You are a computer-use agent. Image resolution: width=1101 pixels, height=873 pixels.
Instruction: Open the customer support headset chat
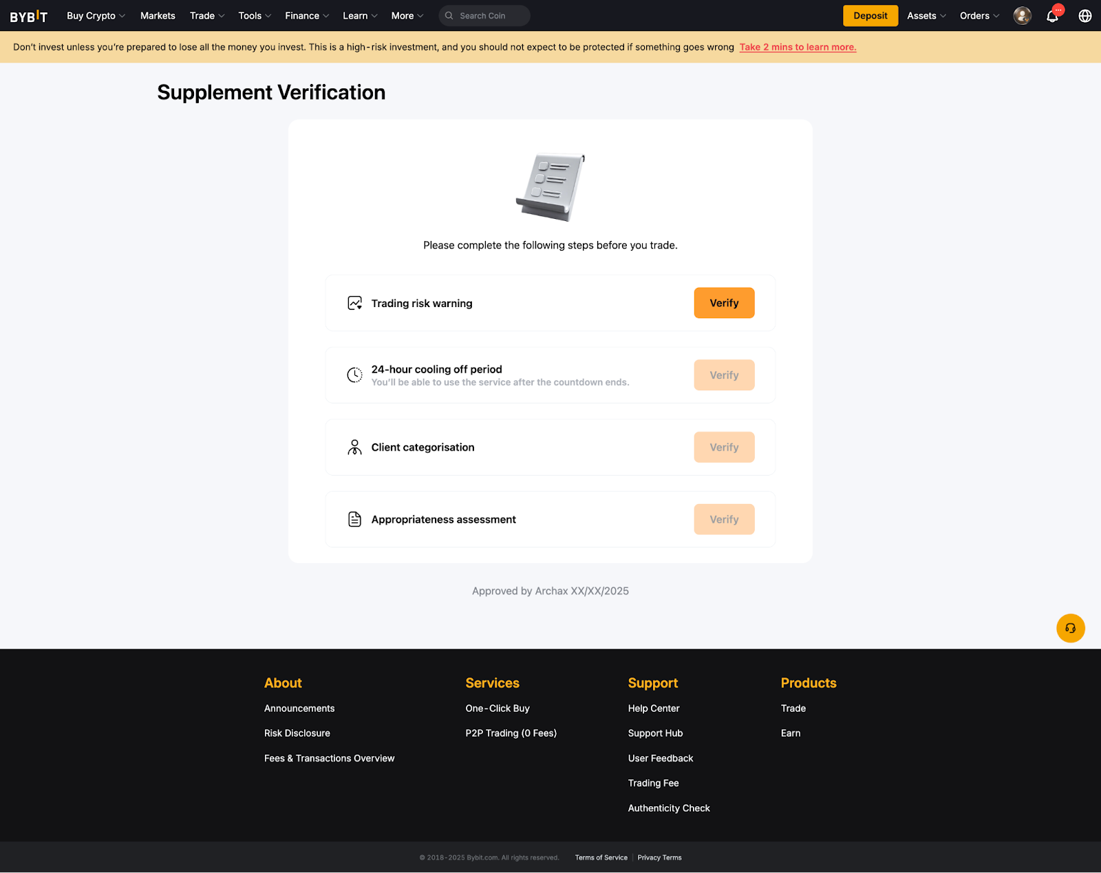point(1070,628)
